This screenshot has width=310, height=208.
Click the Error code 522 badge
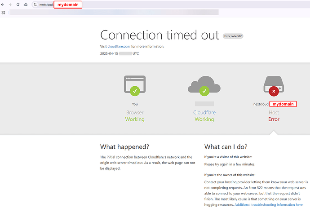[233, 36]
